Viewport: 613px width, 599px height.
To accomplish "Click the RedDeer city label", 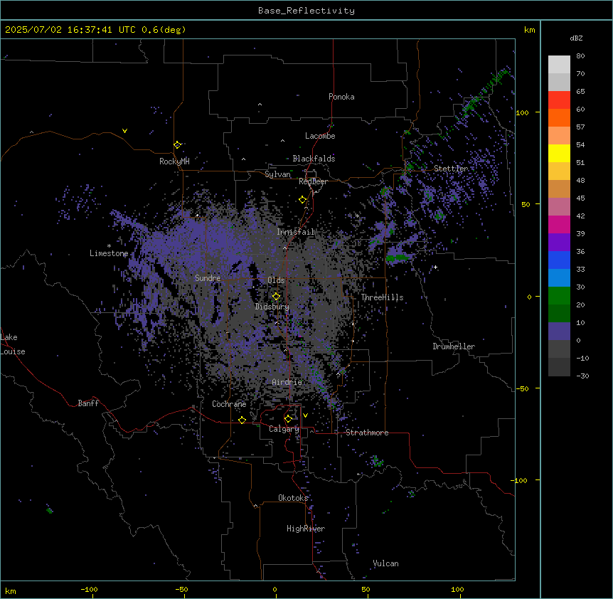I will 313,181.
